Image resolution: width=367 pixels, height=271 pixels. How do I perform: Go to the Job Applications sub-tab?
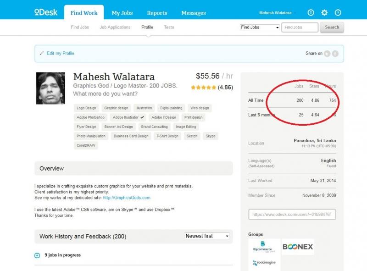click(115, 28)
